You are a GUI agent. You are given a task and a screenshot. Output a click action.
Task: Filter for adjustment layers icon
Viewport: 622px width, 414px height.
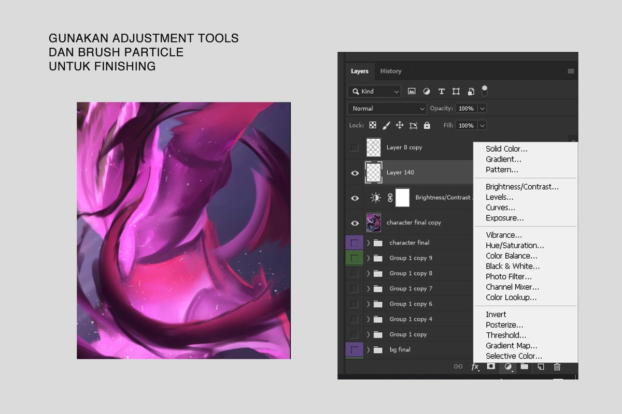(426, 91)
